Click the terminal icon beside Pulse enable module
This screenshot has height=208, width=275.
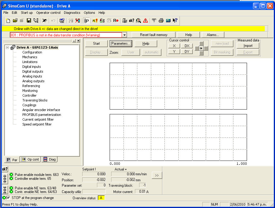[x=5, y=179]
